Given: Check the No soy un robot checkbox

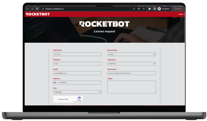Looking at the screenshot, I should (x=56, y=99).
